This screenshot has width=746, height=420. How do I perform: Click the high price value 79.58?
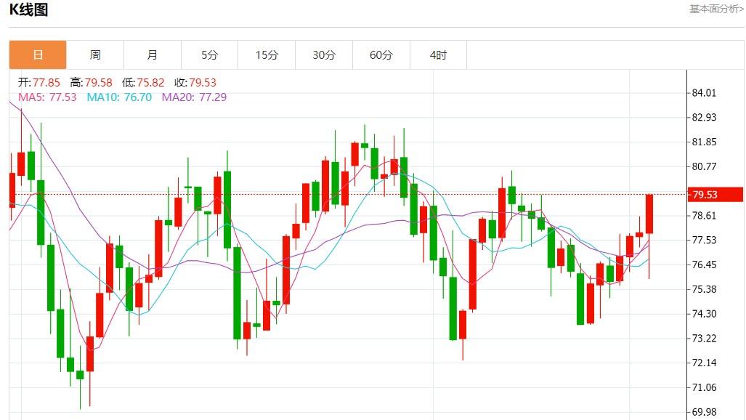pyautogui.click(x=98, y=83)
